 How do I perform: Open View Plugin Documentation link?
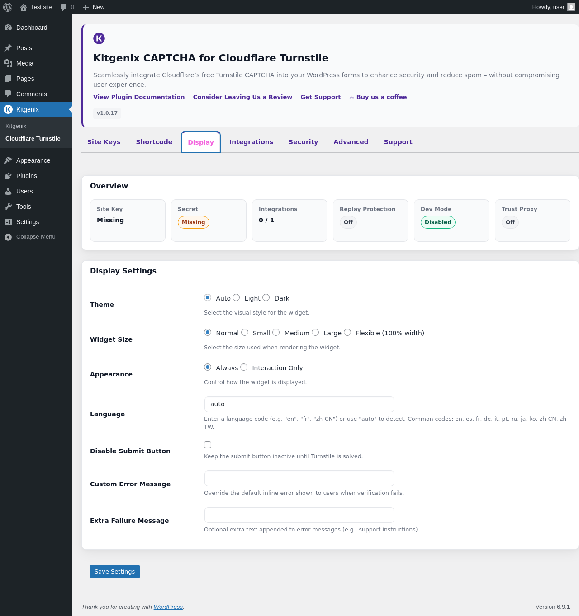(x=139, y=97)
